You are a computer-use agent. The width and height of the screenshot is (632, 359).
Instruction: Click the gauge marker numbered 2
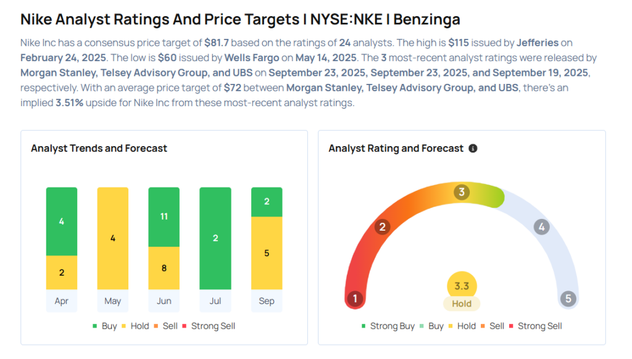pos(382,227)
